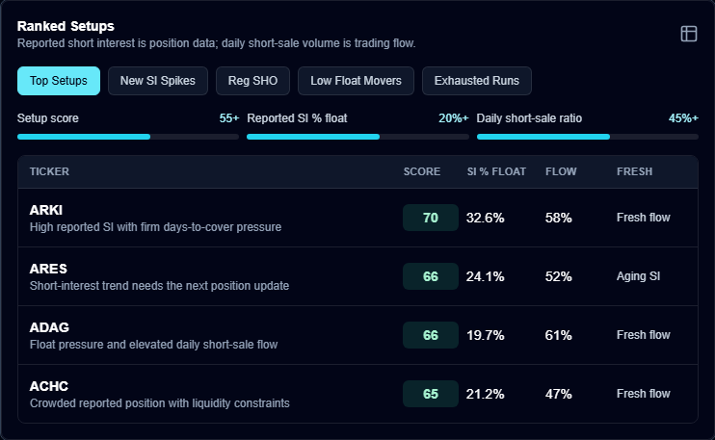Click the 'Crowded reported position' description
The height and width of the screenshot is (440, 715).
[160, 403]
